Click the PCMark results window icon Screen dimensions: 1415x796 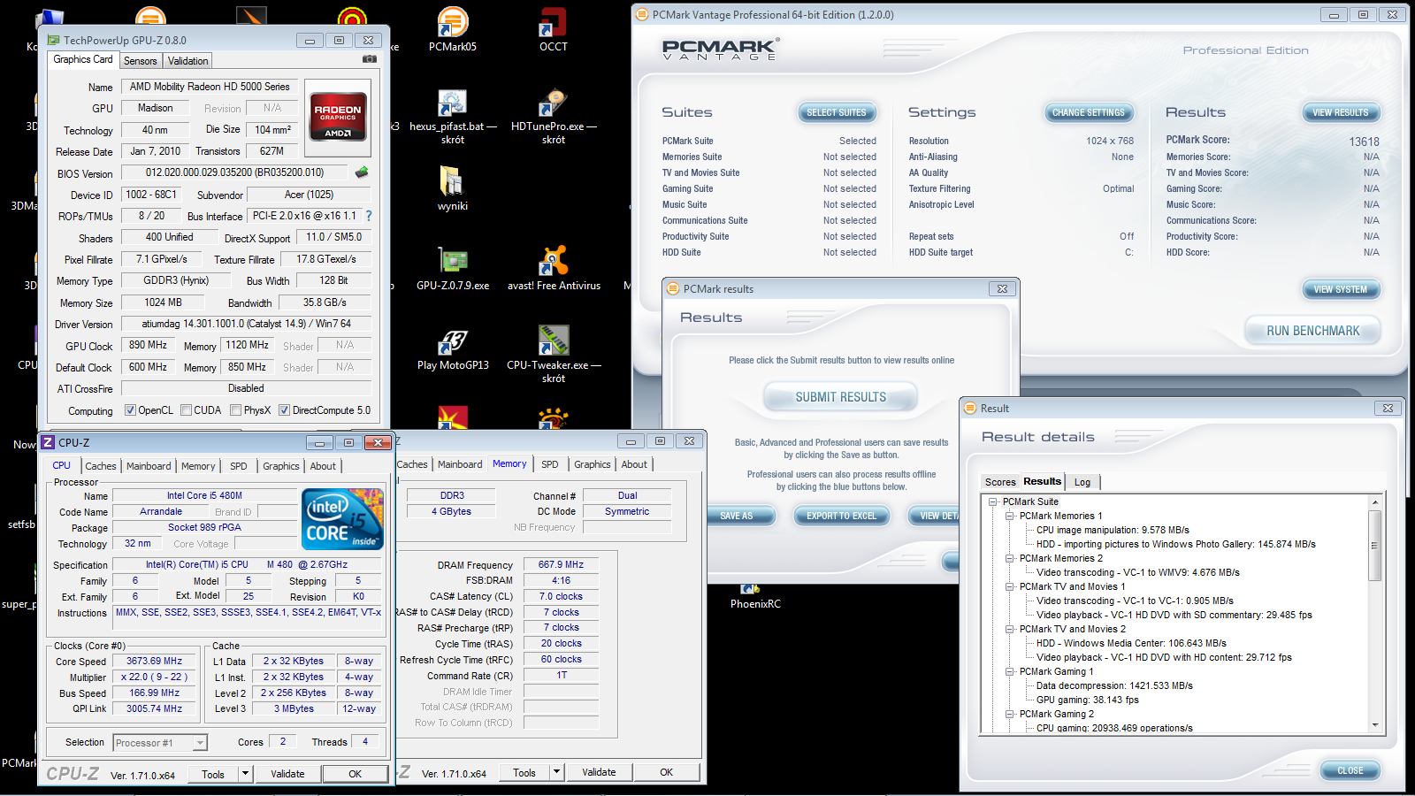click(x=673, y=288)
